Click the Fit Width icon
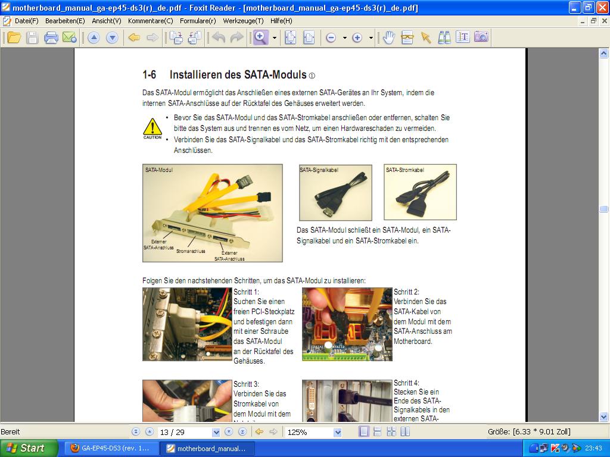610x457 pixels. pyautogui.click(x=309, y=37)
